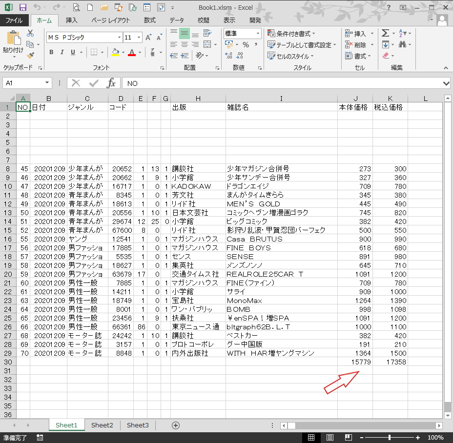Image resolution: width=453 pixels, height=443 pixels.
Task: Toggle align text left
Action: point(174,44)
